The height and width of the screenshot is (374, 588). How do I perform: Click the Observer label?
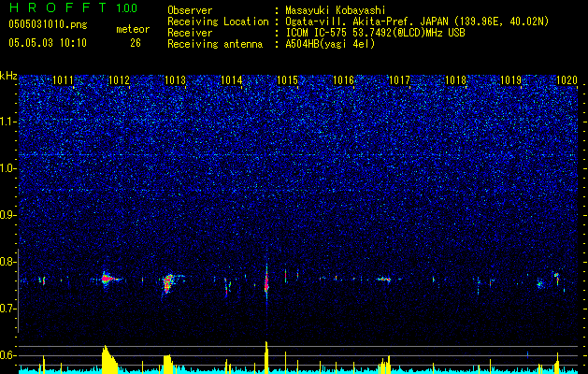pos(190,10)
